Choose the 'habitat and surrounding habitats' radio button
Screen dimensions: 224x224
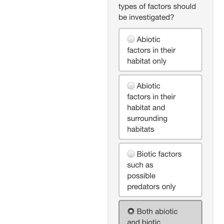[131, 86]
